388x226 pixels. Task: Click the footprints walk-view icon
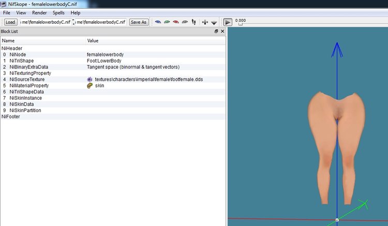[x=194, y=22]
